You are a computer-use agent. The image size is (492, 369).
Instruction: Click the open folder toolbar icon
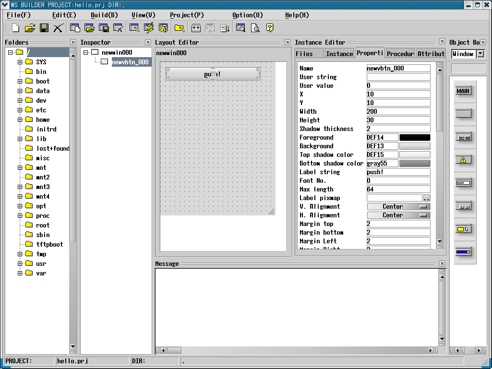click(x=30, y=28)
